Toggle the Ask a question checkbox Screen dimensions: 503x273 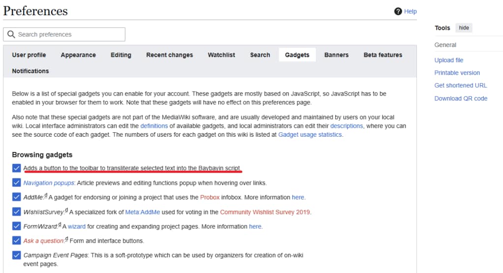17,241
